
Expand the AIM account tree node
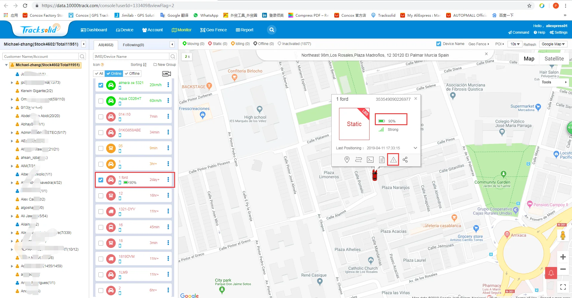click(12, 166)
